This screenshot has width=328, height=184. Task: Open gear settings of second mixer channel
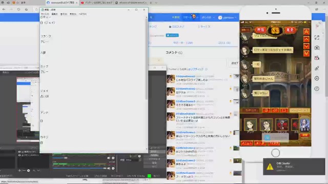[x=113, y=168]
